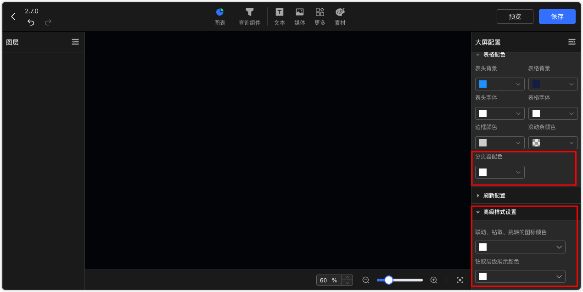Viewport: 583px width, 292px height.
Task: Open the 媒体 media icon
Action: [300, 12]
